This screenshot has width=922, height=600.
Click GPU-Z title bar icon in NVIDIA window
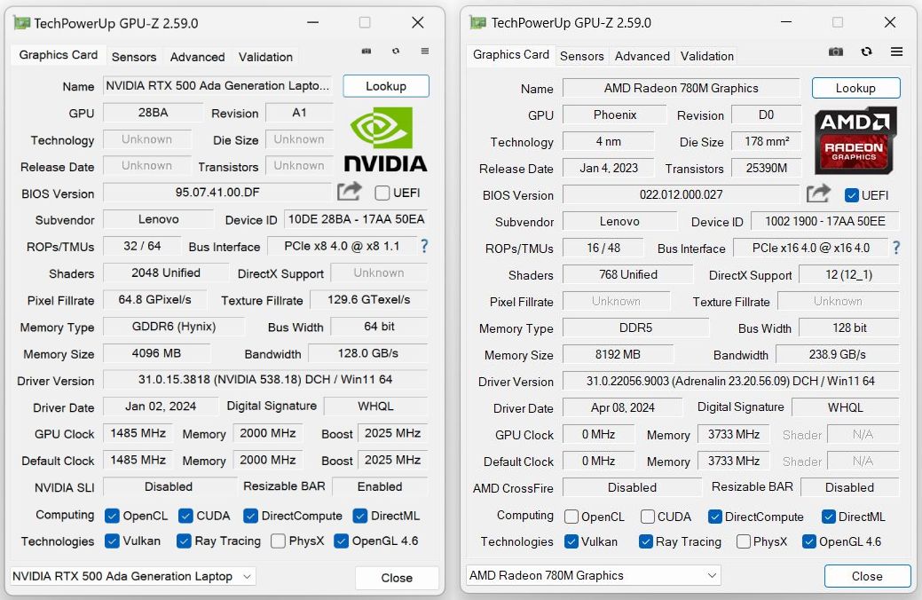point(22,23)
